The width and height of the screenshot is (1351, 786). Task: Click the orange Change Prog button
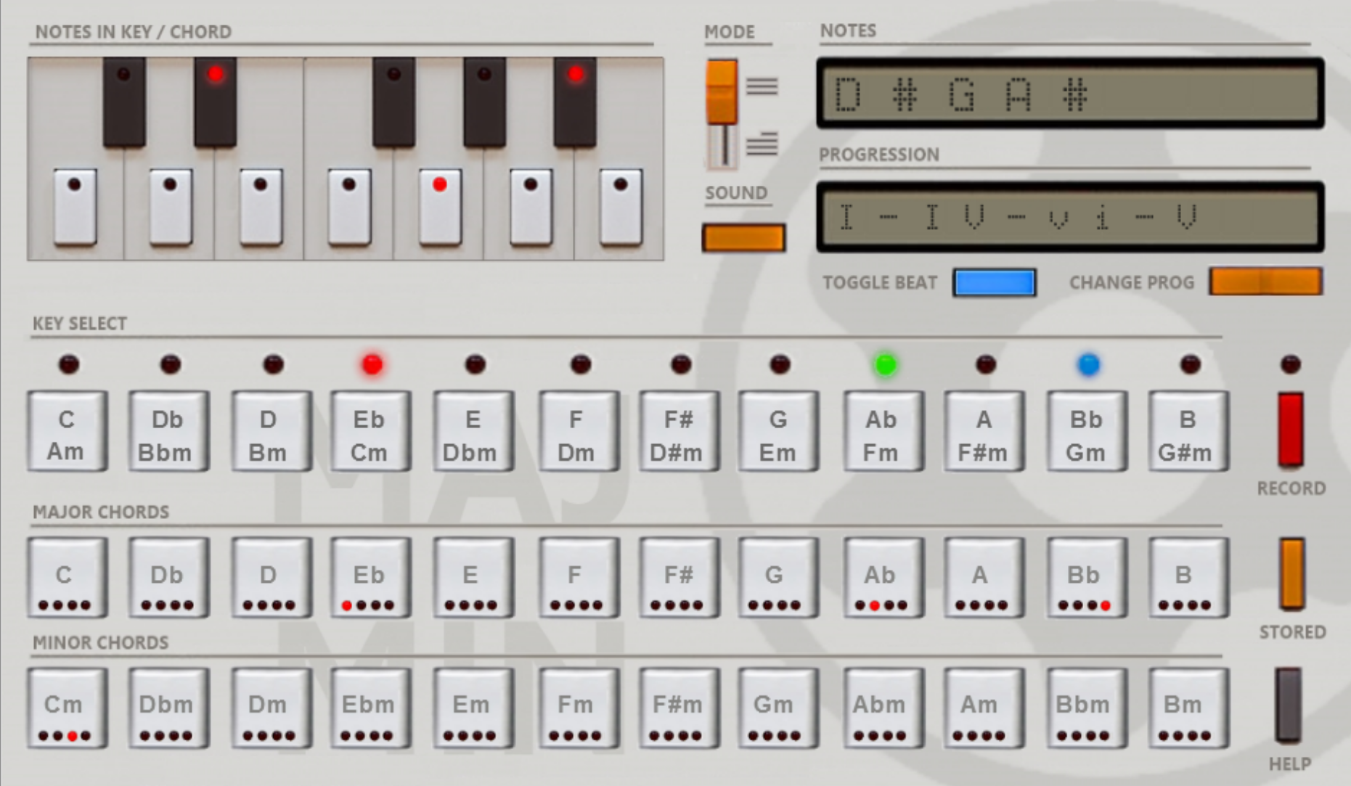click(1265, 282)
